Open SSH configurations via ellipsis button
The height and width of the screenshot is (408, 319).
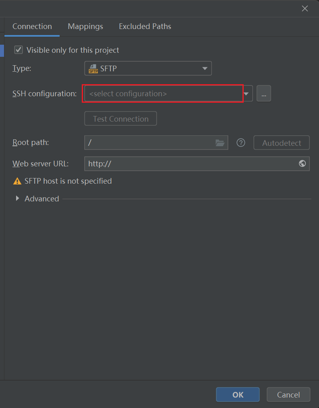[263, 93]
